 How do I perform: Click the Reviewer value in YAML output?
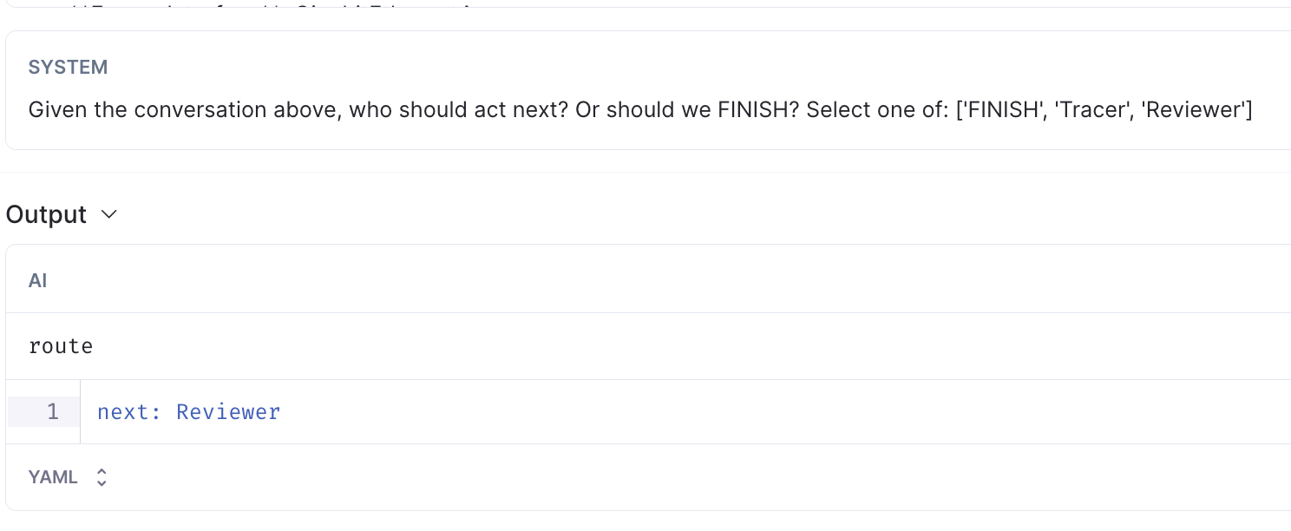coord(228,411)
